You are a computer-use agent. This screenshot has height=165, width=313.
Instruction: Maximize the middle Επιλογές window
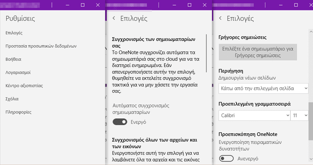click(189, 5)
